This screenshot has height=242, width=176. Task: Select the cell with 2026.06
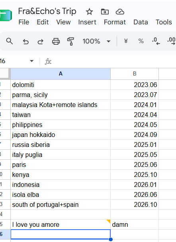(135, 194)
